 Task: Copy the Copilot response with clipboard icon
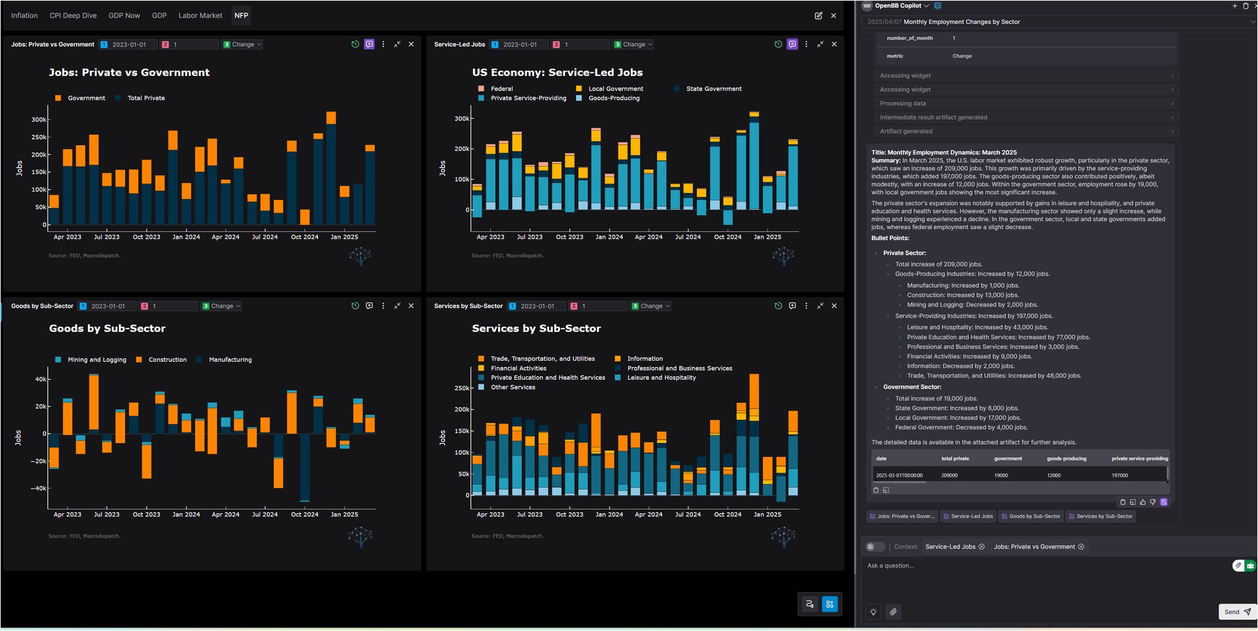(x=1123, y=502)
